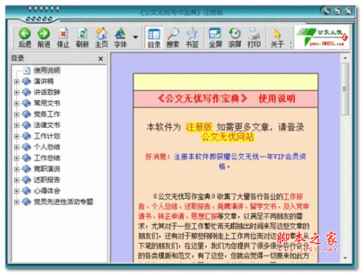The width and height of the screenshot is (362, 274).
Task: Select the 党务工作 book icon
Action: tap(27, 114)
